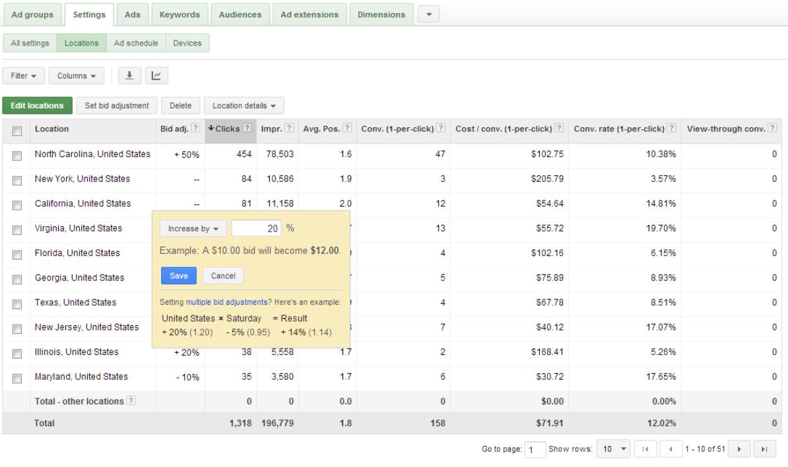
Task: Open help icon beside Impr. header
Action: (289, 127)
